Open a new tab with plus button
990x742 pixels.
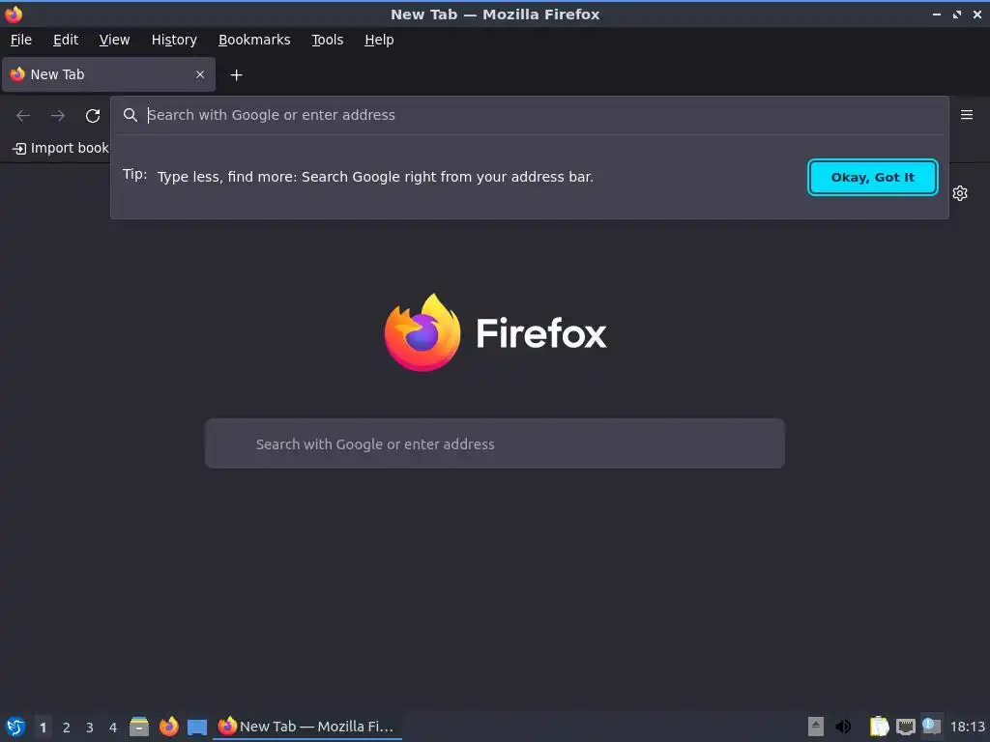[x=236, y=75]
